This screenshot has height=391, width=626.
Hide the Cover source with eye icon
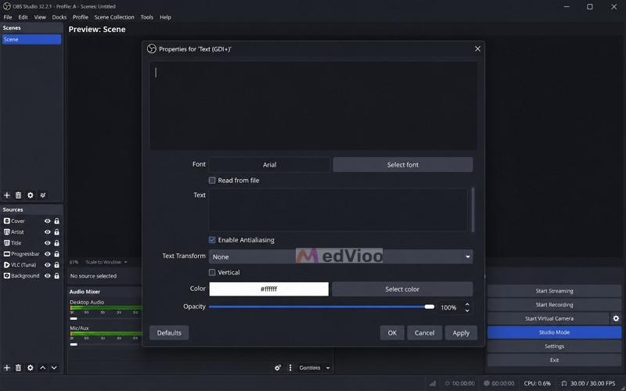coord(48,221)
